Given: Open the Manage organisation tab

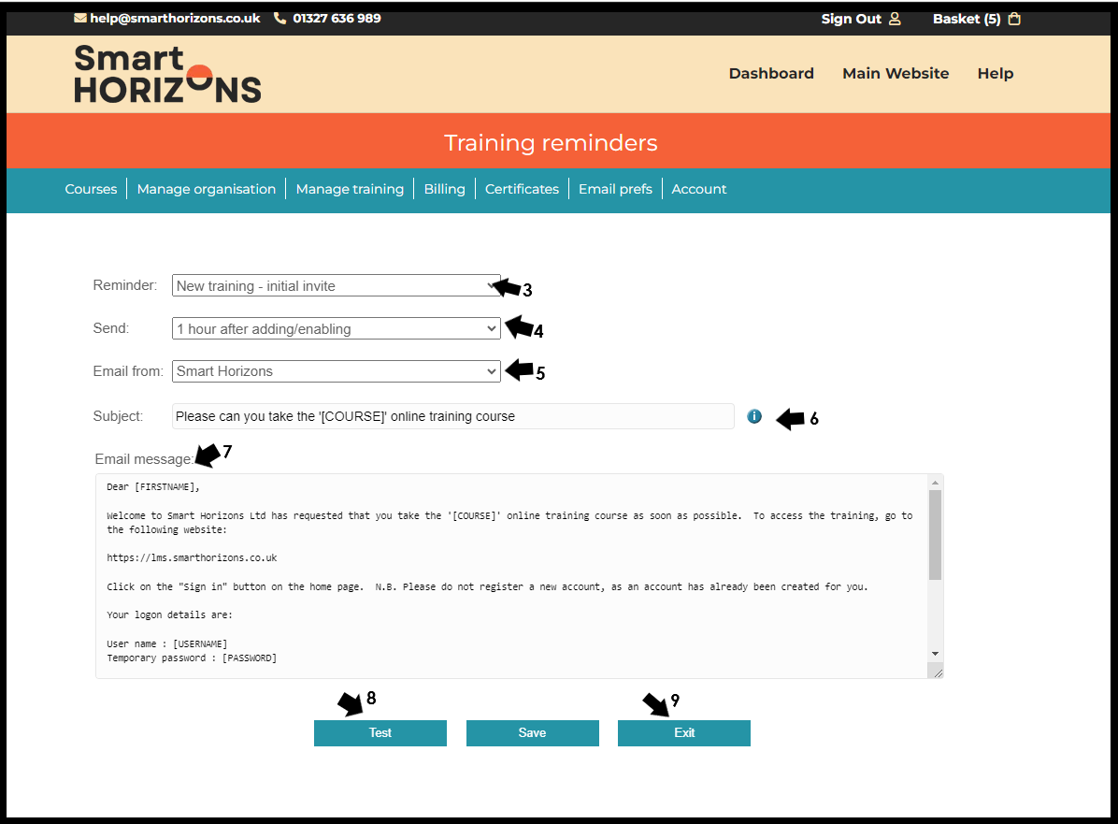Looking at the screenshot, I should (x=206, y=189).
